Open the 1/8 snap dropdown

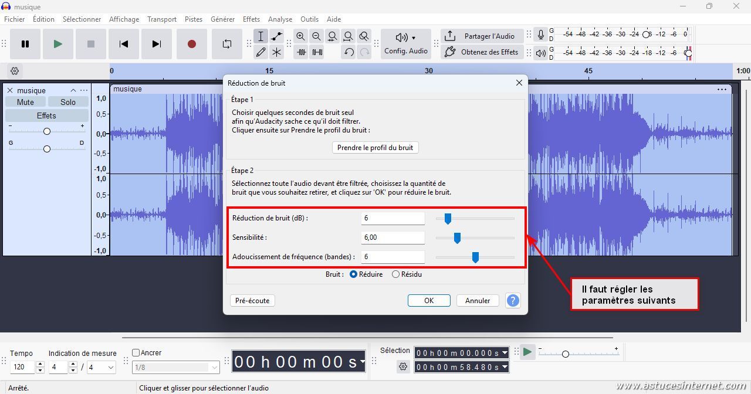pyautogui.click(x=214, y=368)
